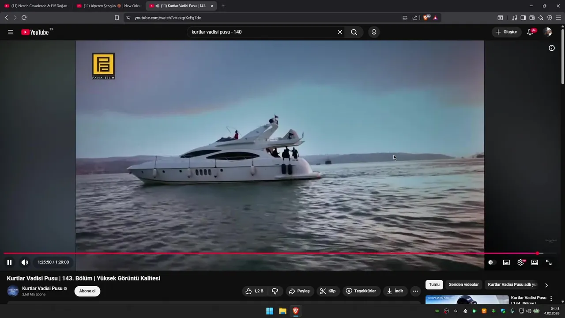Open more actions three-dot menu
Viewport: 565px width, 318px height.
[415, 291]
